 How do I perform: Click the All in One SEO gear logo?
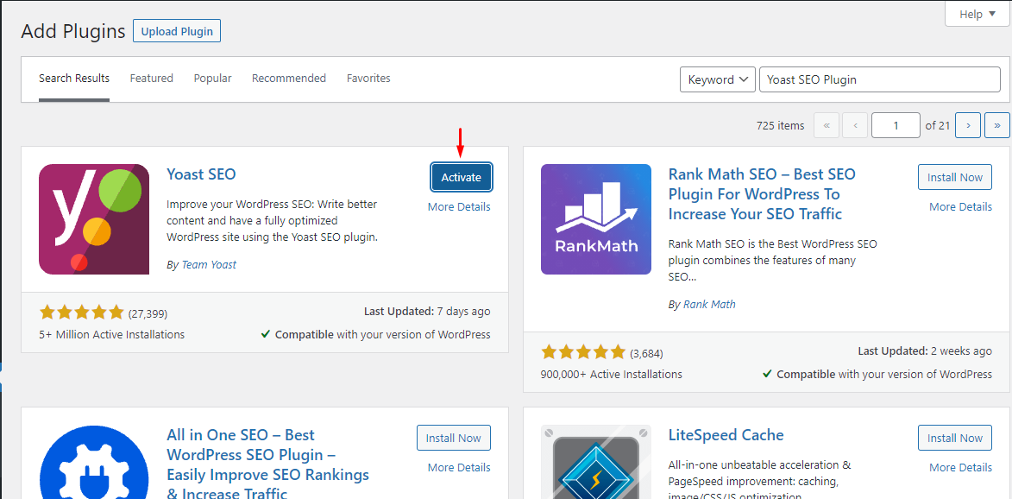click(x=94, y=462)
